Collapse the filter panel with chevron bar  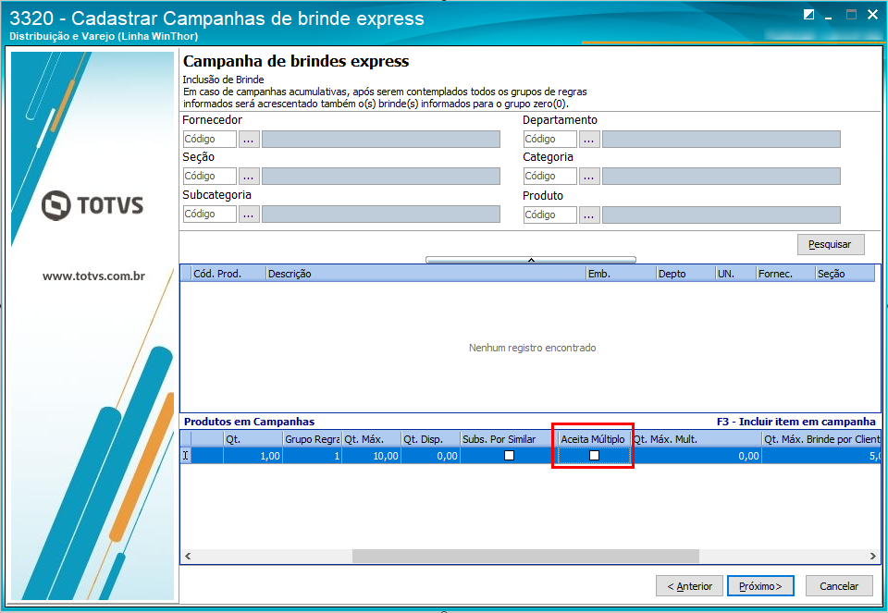pos(531,260)
